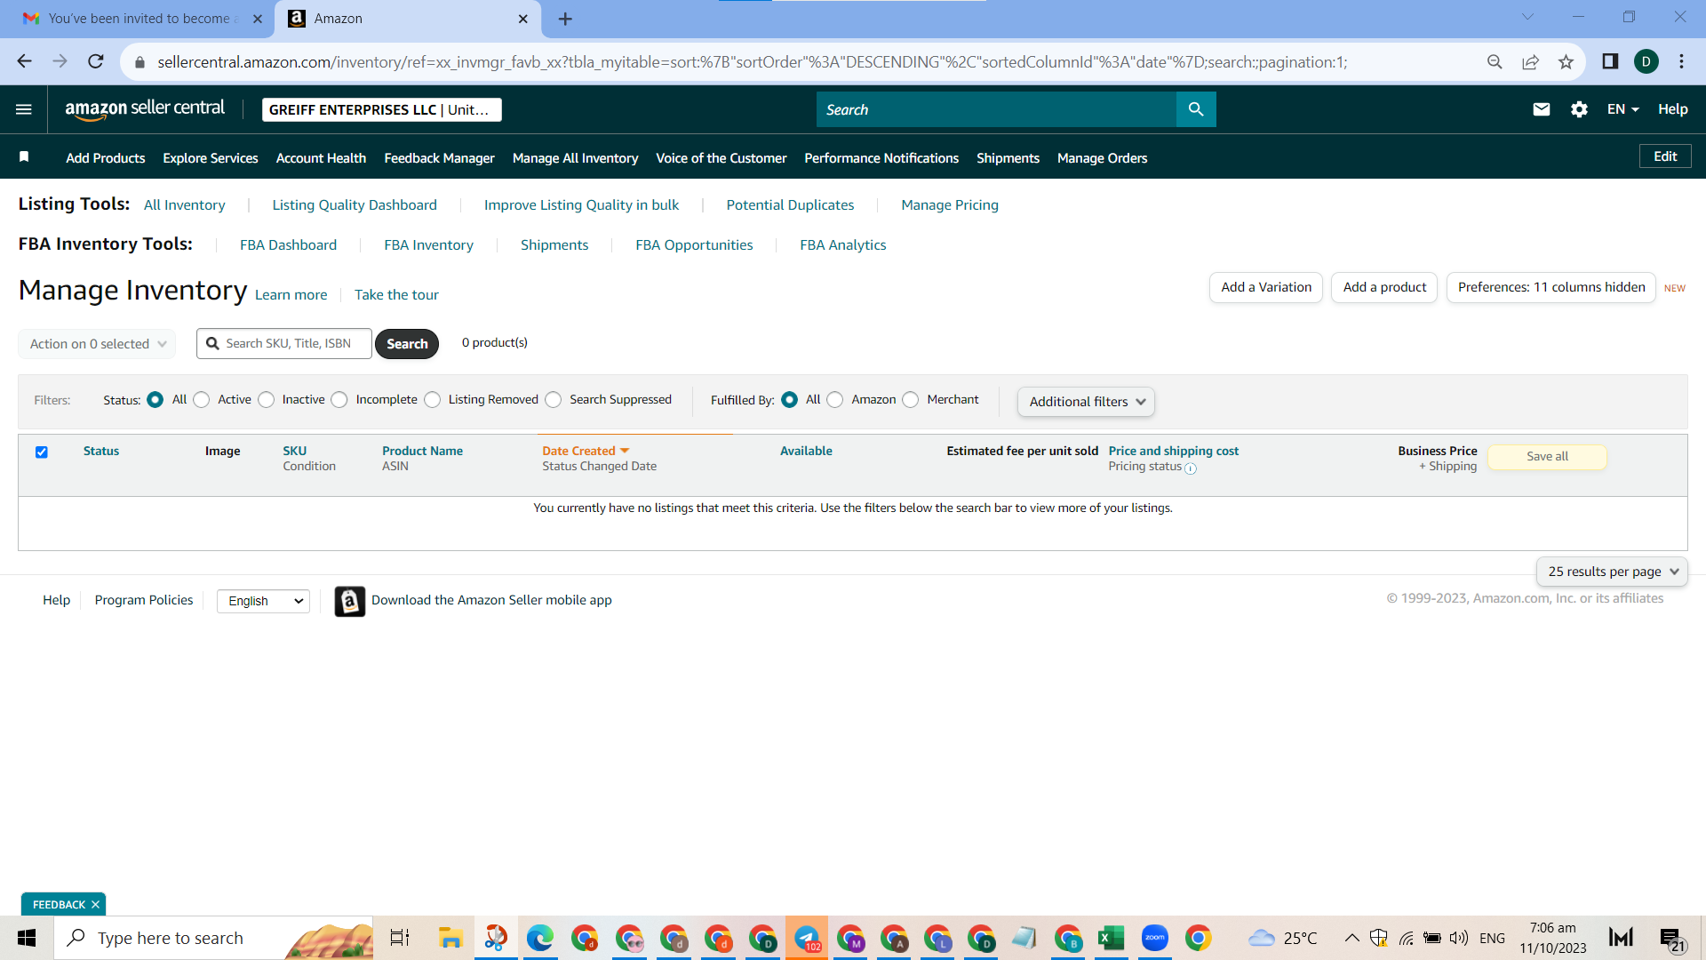Screen dimensions: 1706x960
Task: Toggle the select-all listings checkbox
Action: click(x=42, y=452)
